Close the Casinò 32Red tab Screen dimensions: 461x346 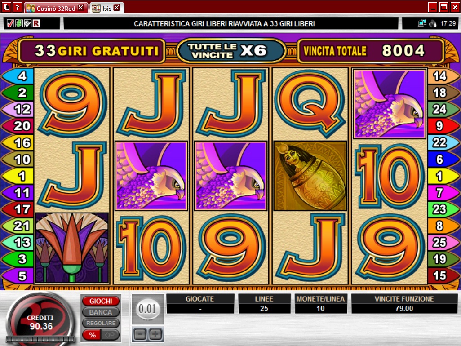81,8
